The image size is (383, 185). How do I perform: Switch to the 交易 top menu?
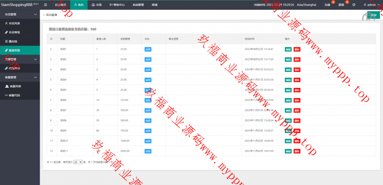point(96,5)
